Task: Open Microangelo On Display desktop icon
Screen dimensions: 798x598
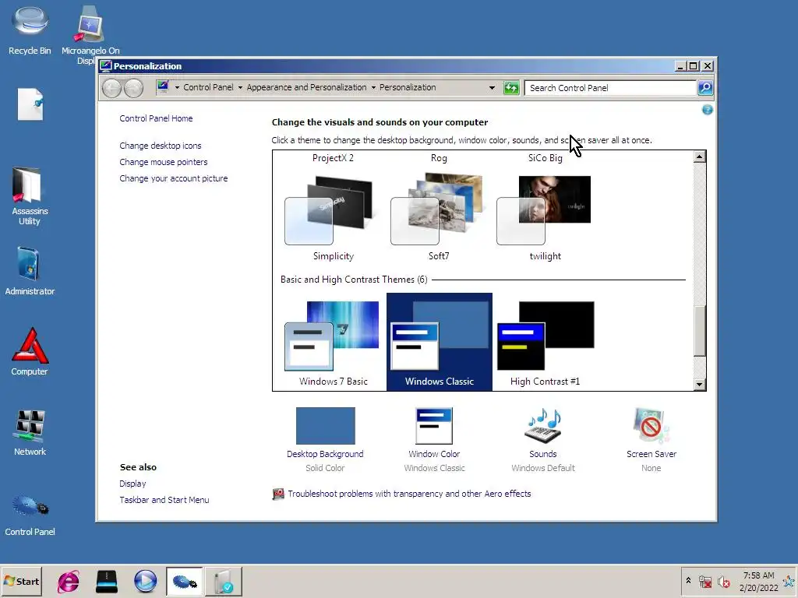Action: click(90, 33)
